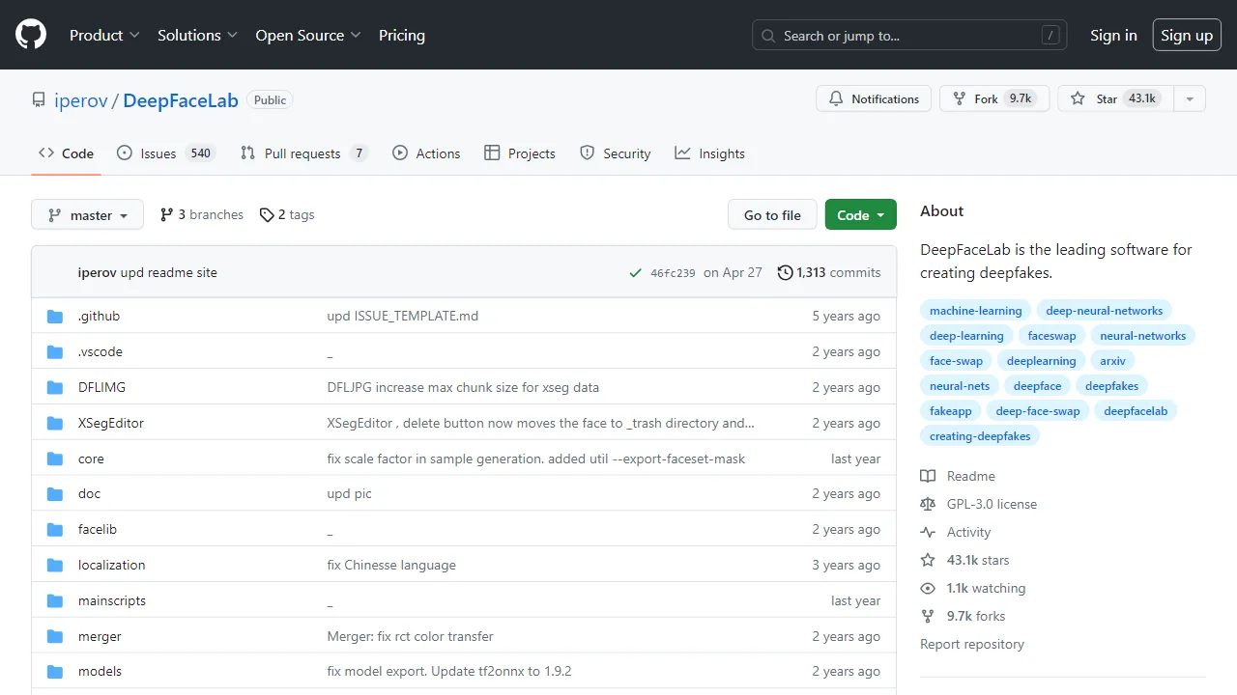Click the green commit status checkmark
This screenshot has height=695, width=1237.
(635, 273)
